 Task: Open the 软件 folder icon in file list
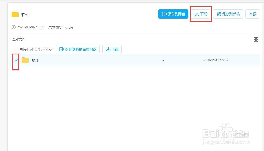click(25, 60)
